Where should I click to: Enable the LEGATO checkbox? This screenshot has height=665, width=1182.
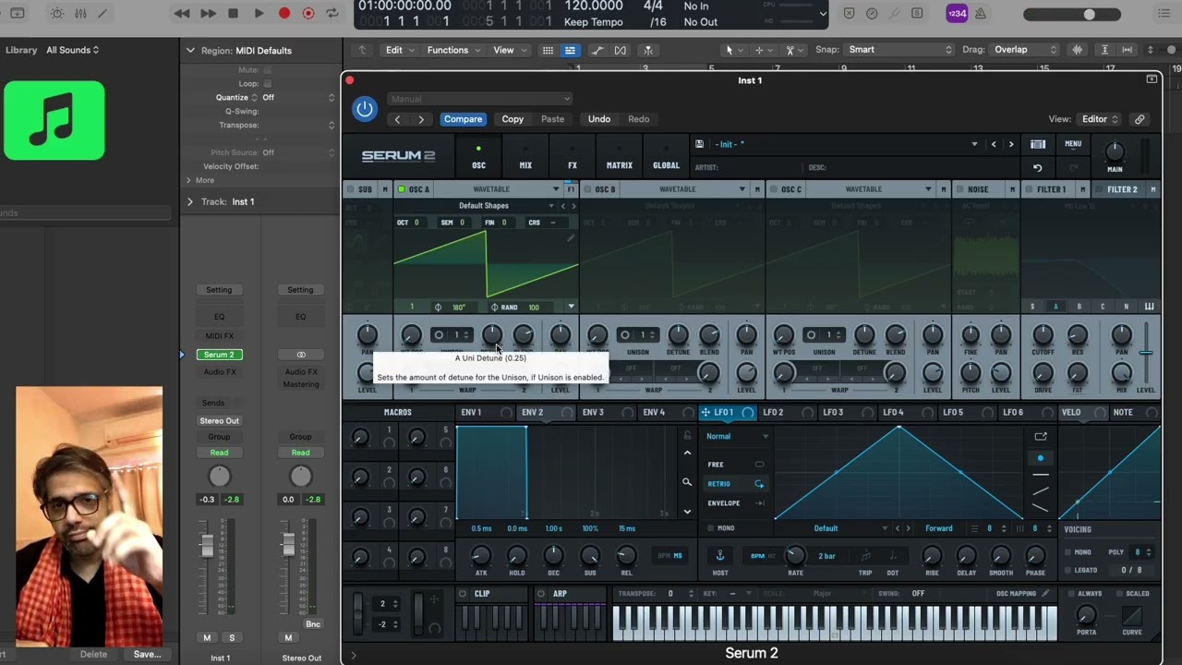1068,570
